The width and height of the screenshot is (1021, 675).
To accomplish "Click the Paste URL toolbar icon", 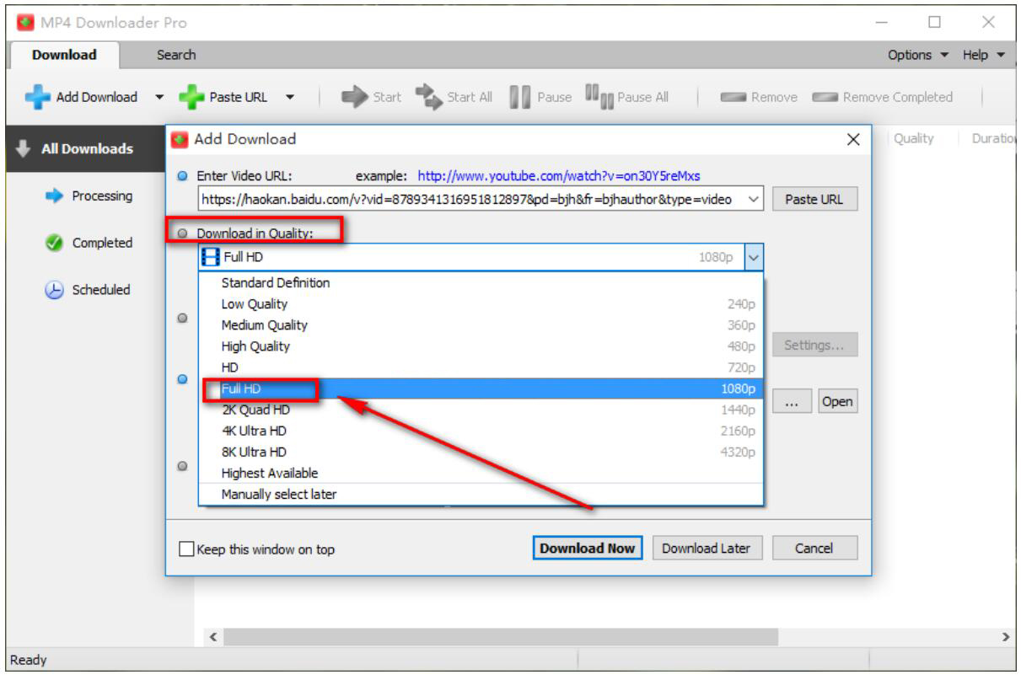I will 191,97.
